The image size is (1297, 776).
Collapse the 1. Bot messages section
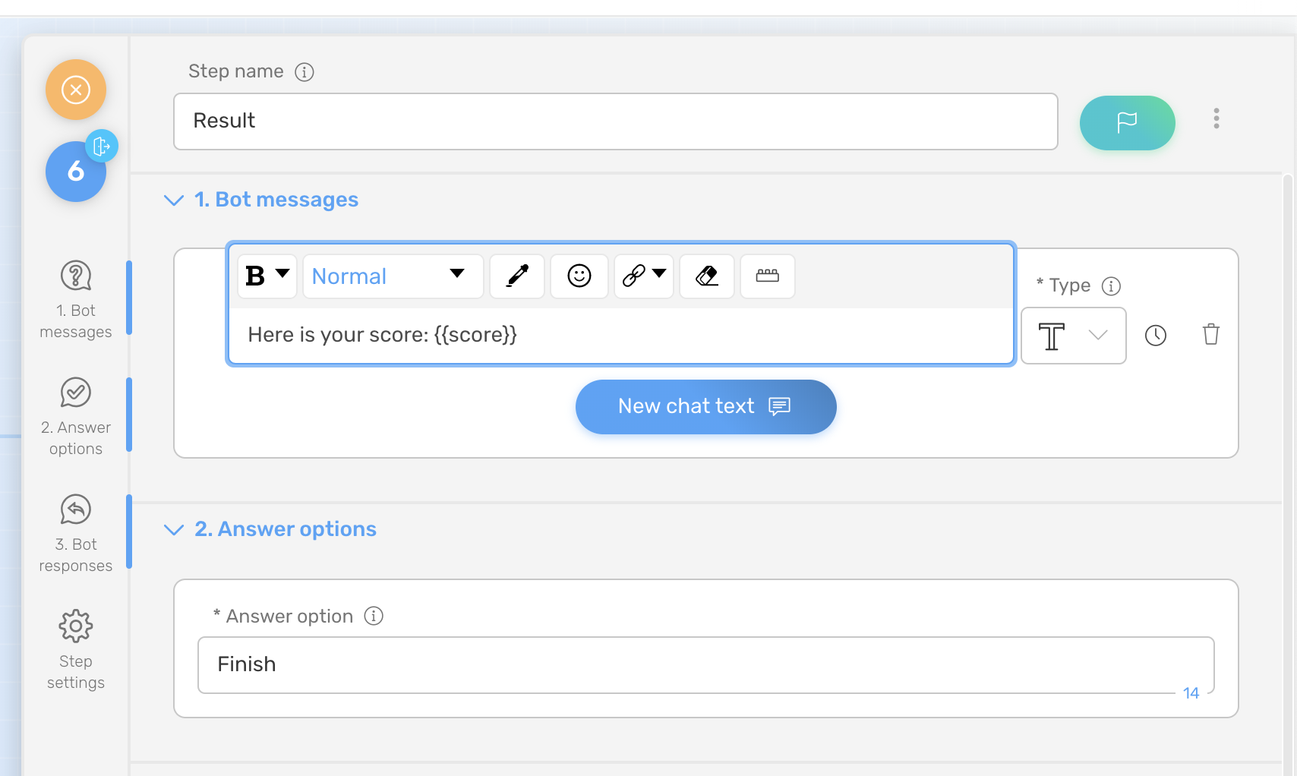click(174, 200)
